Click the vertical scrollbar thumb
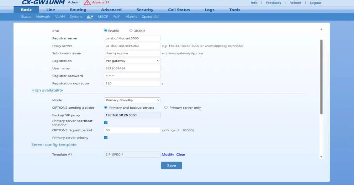354x185 pixels. click(321, 77)
